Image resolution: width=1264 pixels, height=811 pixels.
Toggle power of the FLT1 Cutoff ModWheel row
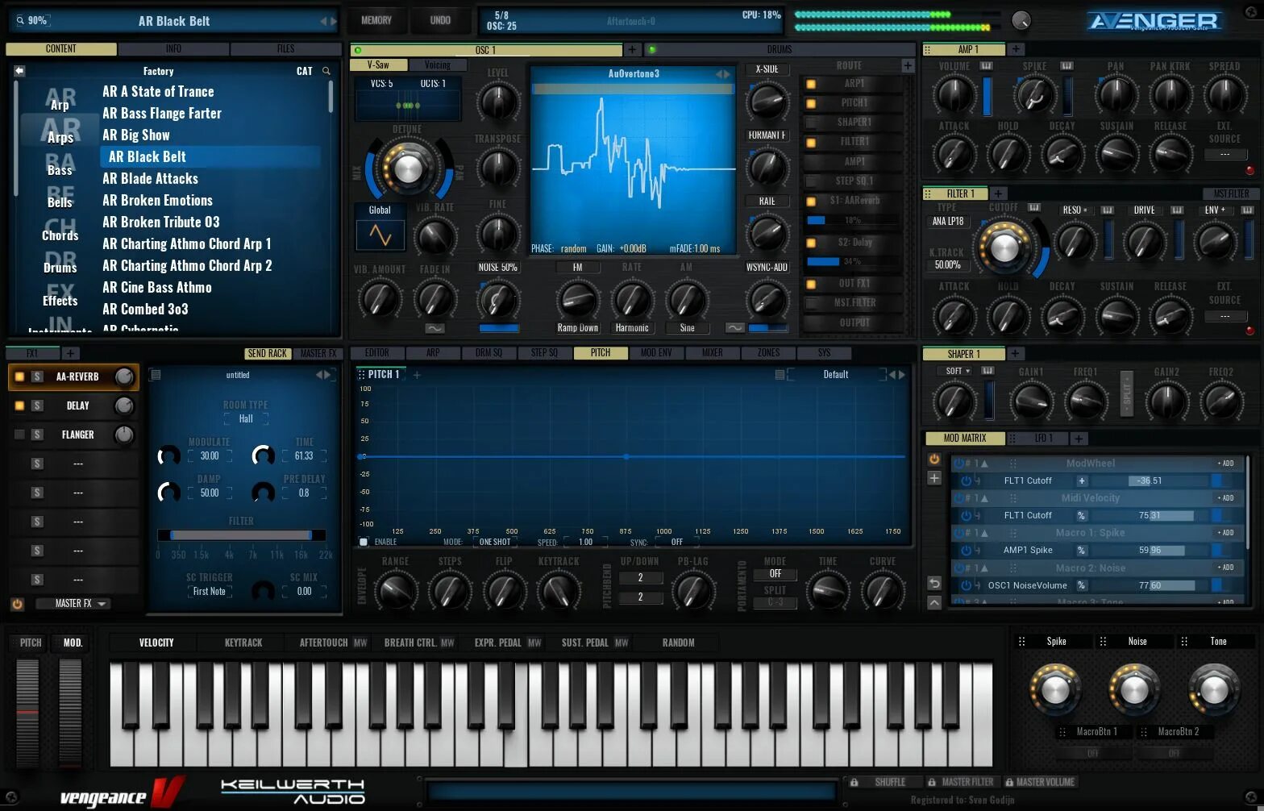tap(966, 480)
